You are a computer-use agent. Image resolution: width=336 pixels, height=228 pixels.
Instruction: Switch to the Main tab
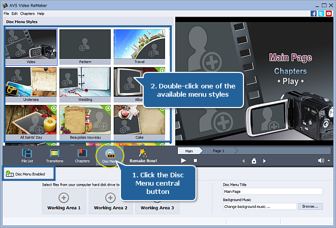[x=189, y=151]
